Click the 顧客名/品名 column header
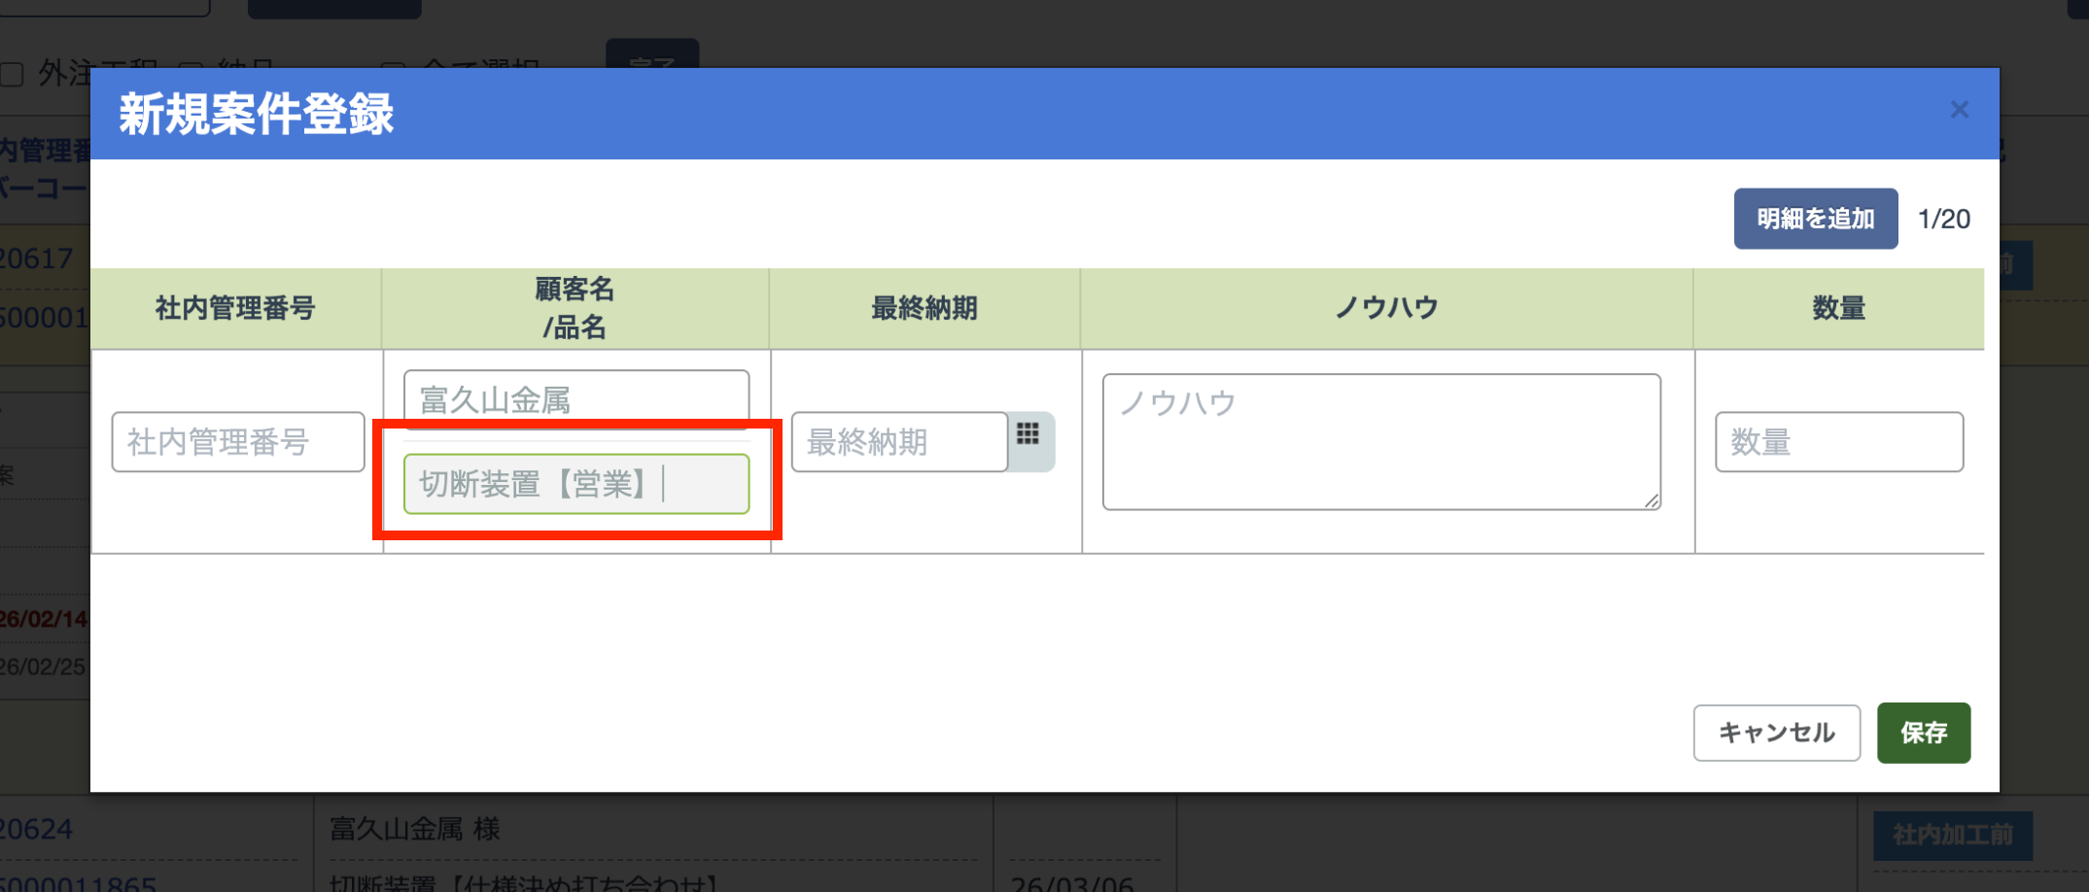Image resolution: width=2089 pixels, height=892 pixels. (x=575, y=308)
